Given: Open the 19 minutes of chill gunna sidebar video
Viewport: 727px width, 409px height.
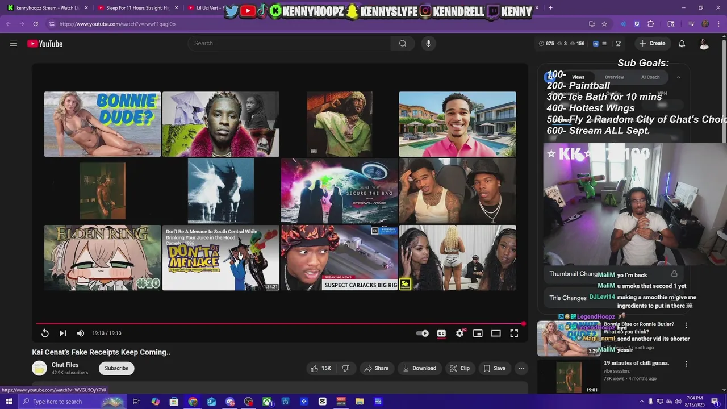Looking at the screenshot, I should point(636,363).
